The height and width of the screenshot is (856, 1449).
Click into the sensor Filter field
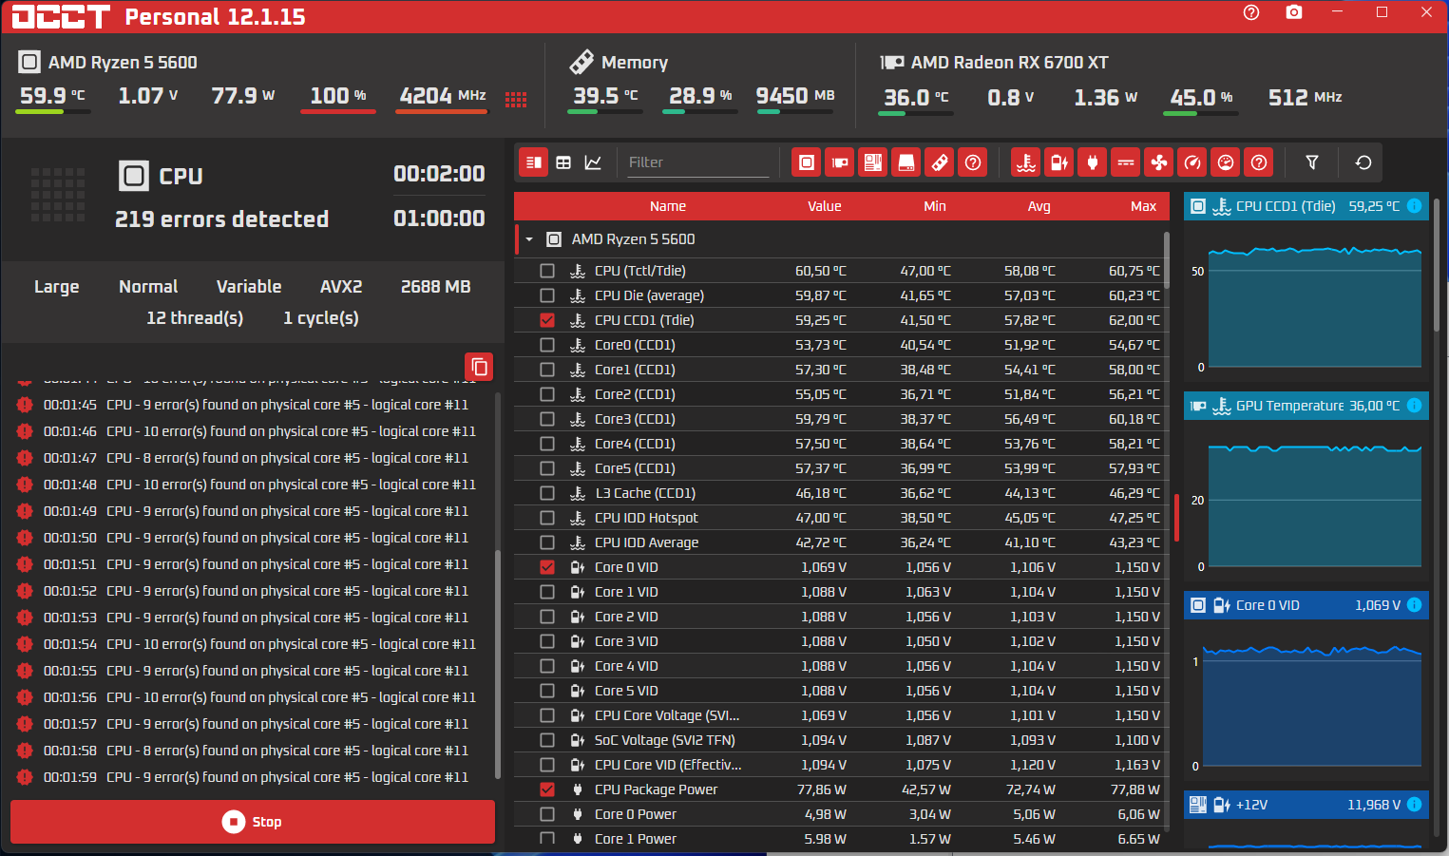point(698,162)
